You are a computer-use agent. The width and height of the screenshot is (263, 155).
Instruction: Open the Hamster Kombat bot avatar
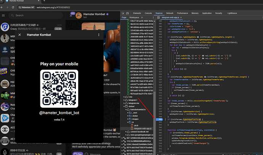point(79,15)
